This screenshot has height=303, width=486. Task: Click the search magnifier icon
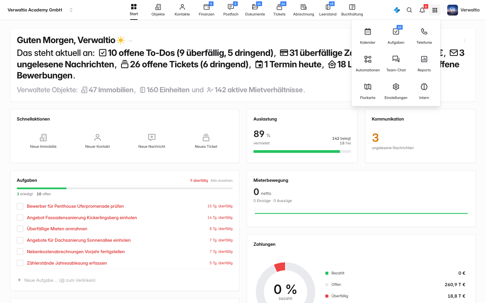(409, 10)
